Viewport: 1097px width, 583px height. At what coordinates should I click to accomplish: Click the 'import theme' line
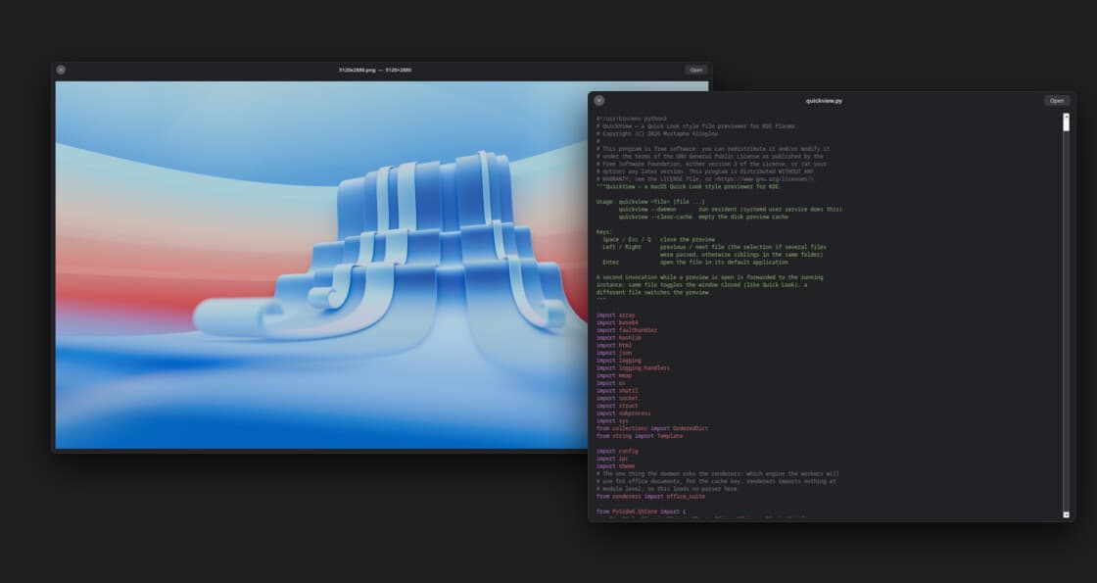(x=616, y=466)
